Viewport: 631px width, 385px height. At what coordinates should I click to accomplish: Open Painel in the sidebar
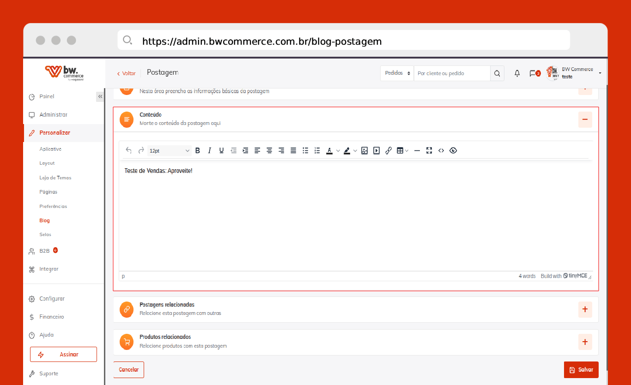coord(47,96)
